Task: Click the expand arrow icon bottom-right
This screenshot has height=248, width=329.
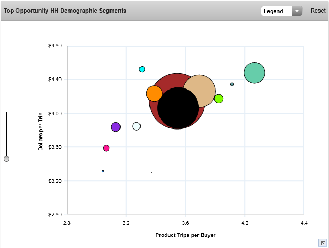Action: point(322,242)
